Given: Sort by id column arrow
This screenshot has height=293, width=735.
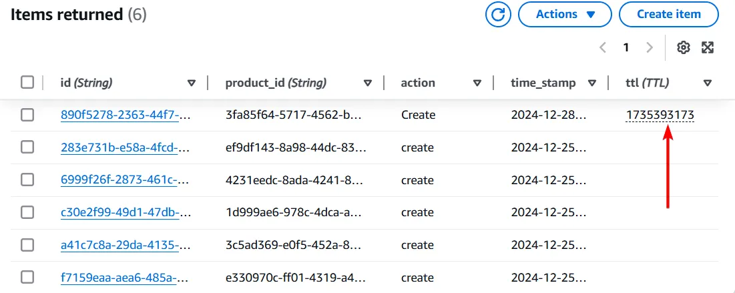Looking at the screenshot, I should tap(192, 83).
